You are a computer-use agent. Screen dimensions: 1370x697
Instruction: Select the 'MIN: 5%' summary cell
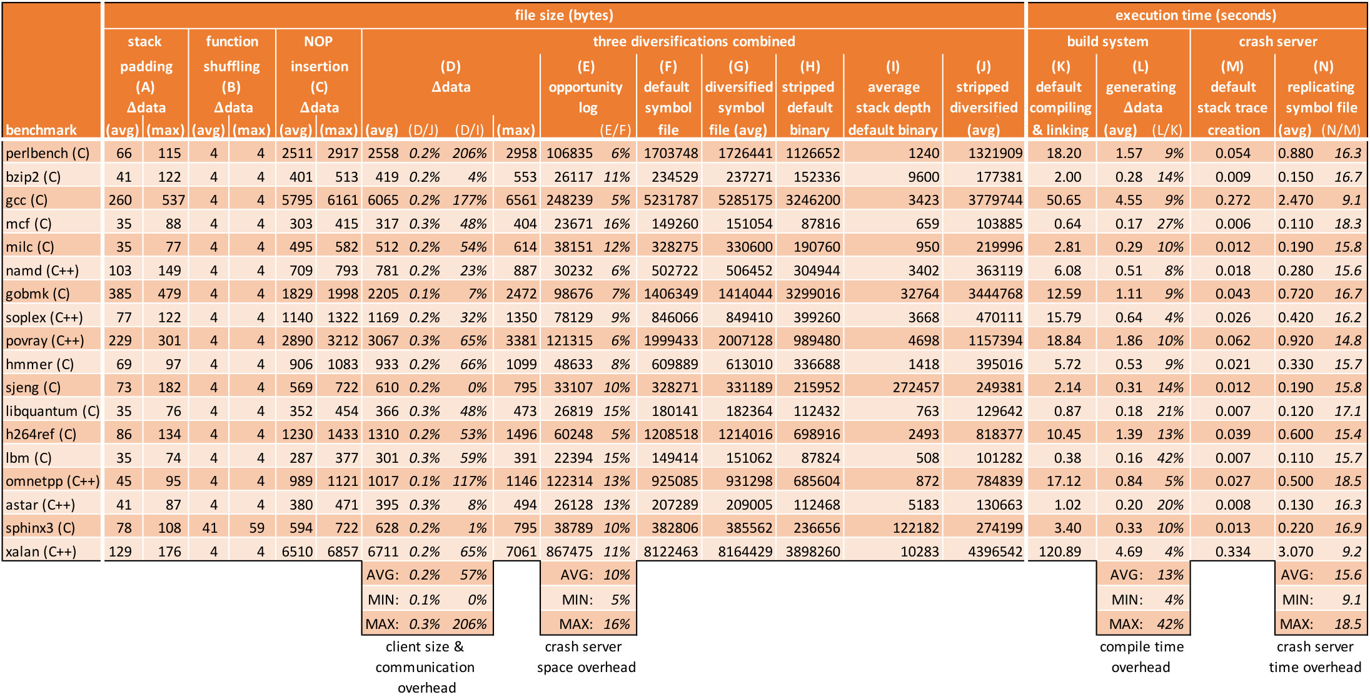click(588, 600)
